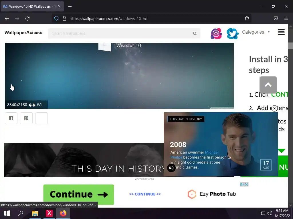Click the page vertical scrollbar thumb
The height and width of the screenshot is (219, 293).
point(290,46)
